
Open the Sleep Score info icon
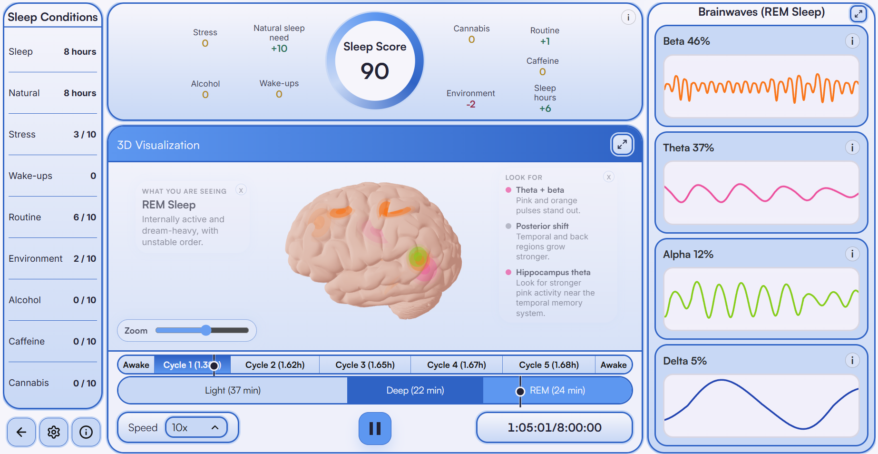pyautogui.click(x=628, y=18)
